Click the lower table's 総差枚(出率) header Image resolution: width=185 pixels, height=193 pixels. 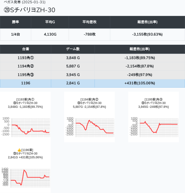(140, 49)
